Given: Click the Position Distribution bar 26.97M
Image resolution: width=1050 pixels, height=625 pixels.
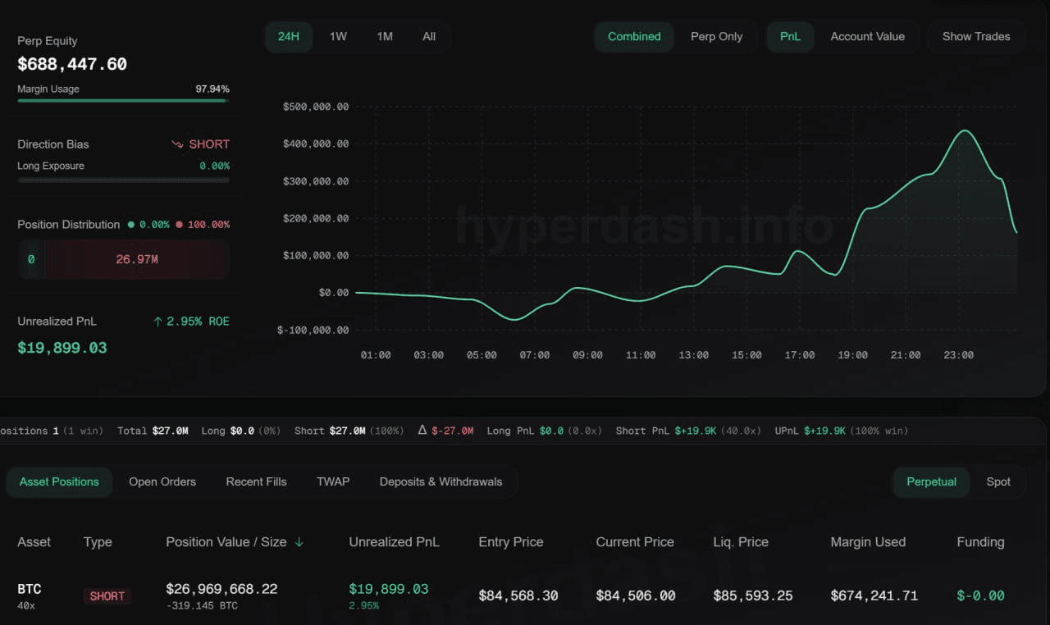Looking at the screenshot, I should [x=136, y=259].
